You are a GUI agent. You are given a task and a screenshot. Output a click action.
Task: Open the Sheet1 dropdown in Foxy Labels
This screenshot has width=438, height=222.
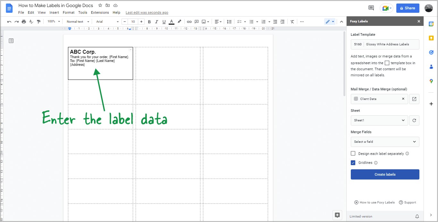(x=379, y=120)
